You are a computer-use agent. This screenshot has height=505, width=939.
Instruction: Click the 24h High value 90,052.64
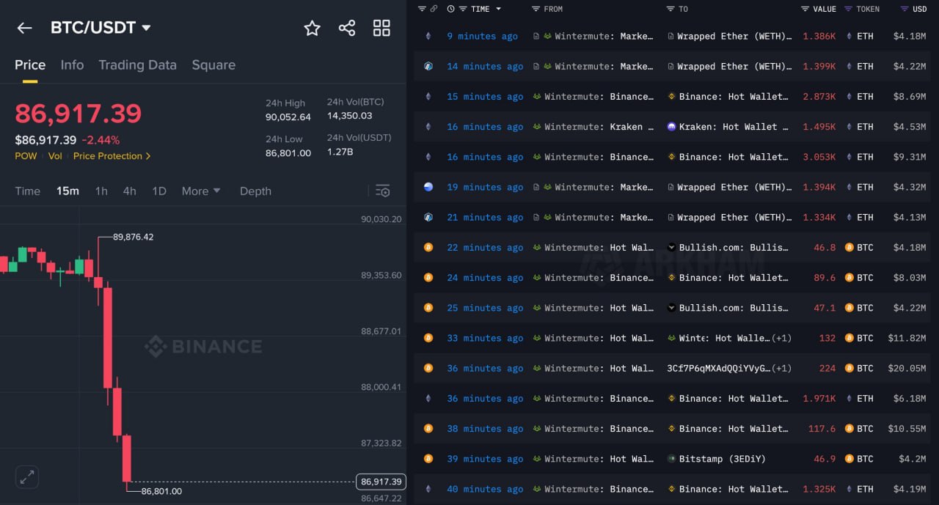click(288, 117)
